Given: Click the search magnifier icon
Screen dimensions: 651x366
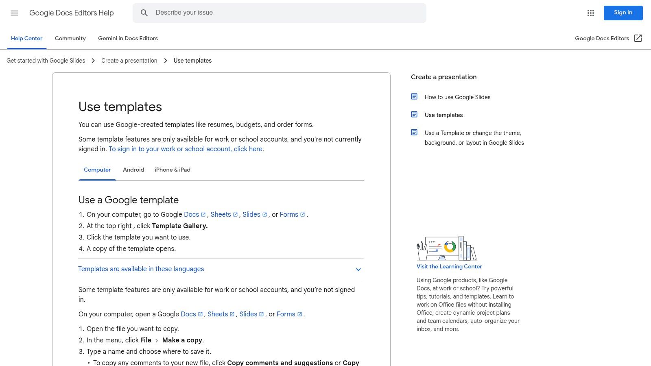Looking at the screenshot, I should coord(144,13).
